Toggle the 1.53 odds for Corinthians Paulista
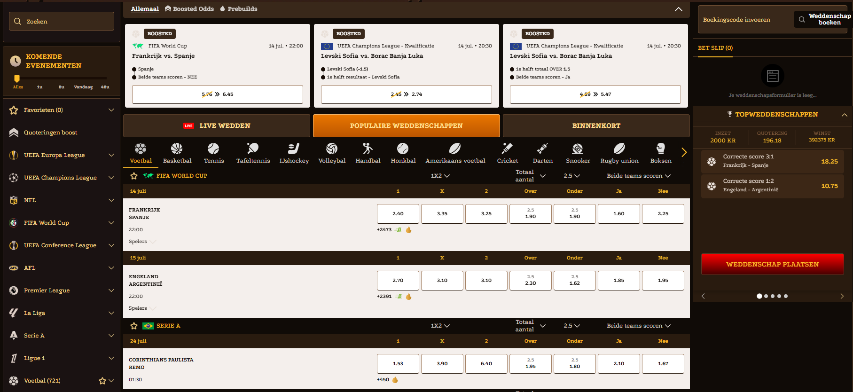Viewport: 853px width, 392px height. pyautogui.click(x=398, y=364)
